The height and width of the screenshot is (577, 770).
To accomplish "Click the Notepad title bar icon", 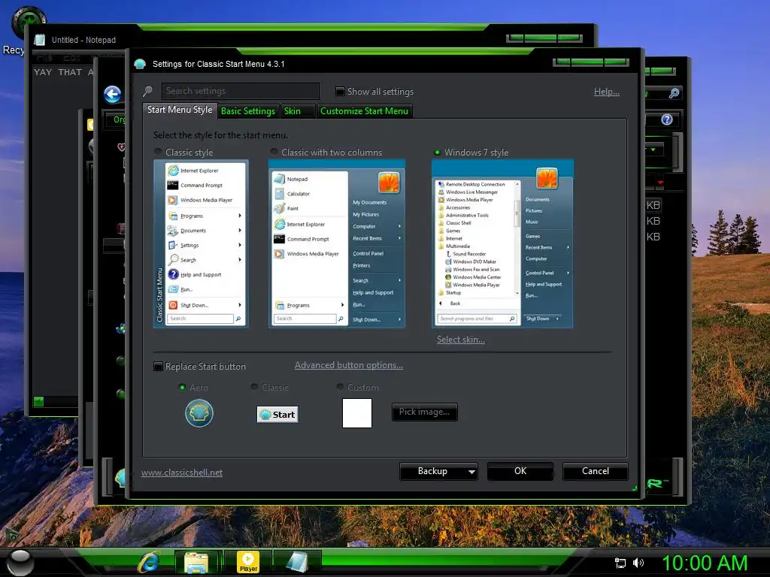I will click(x=40, y=41).
